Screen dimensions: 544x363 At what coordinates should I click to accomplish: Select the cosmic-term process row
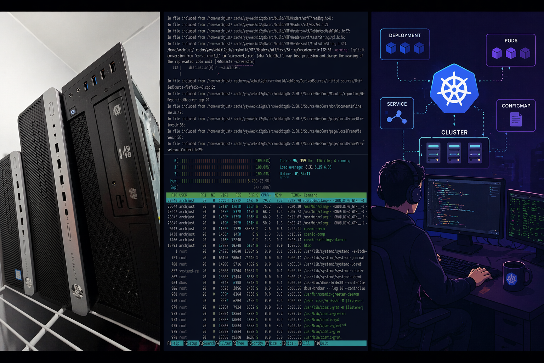coord(266,229)
